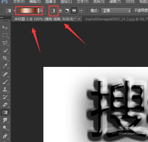Choose the Angle Gradient style
The width and height of the screenshot is (148, 142).
coord(67,11)
